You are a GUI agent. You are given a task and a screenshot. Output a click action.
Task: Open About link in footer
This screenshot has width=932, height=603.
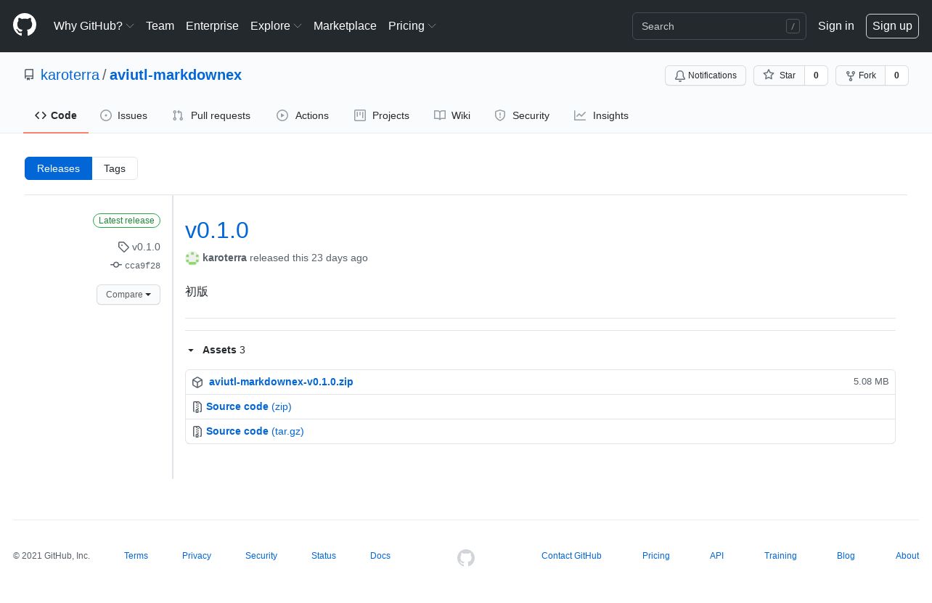click(x=907, y=556)
